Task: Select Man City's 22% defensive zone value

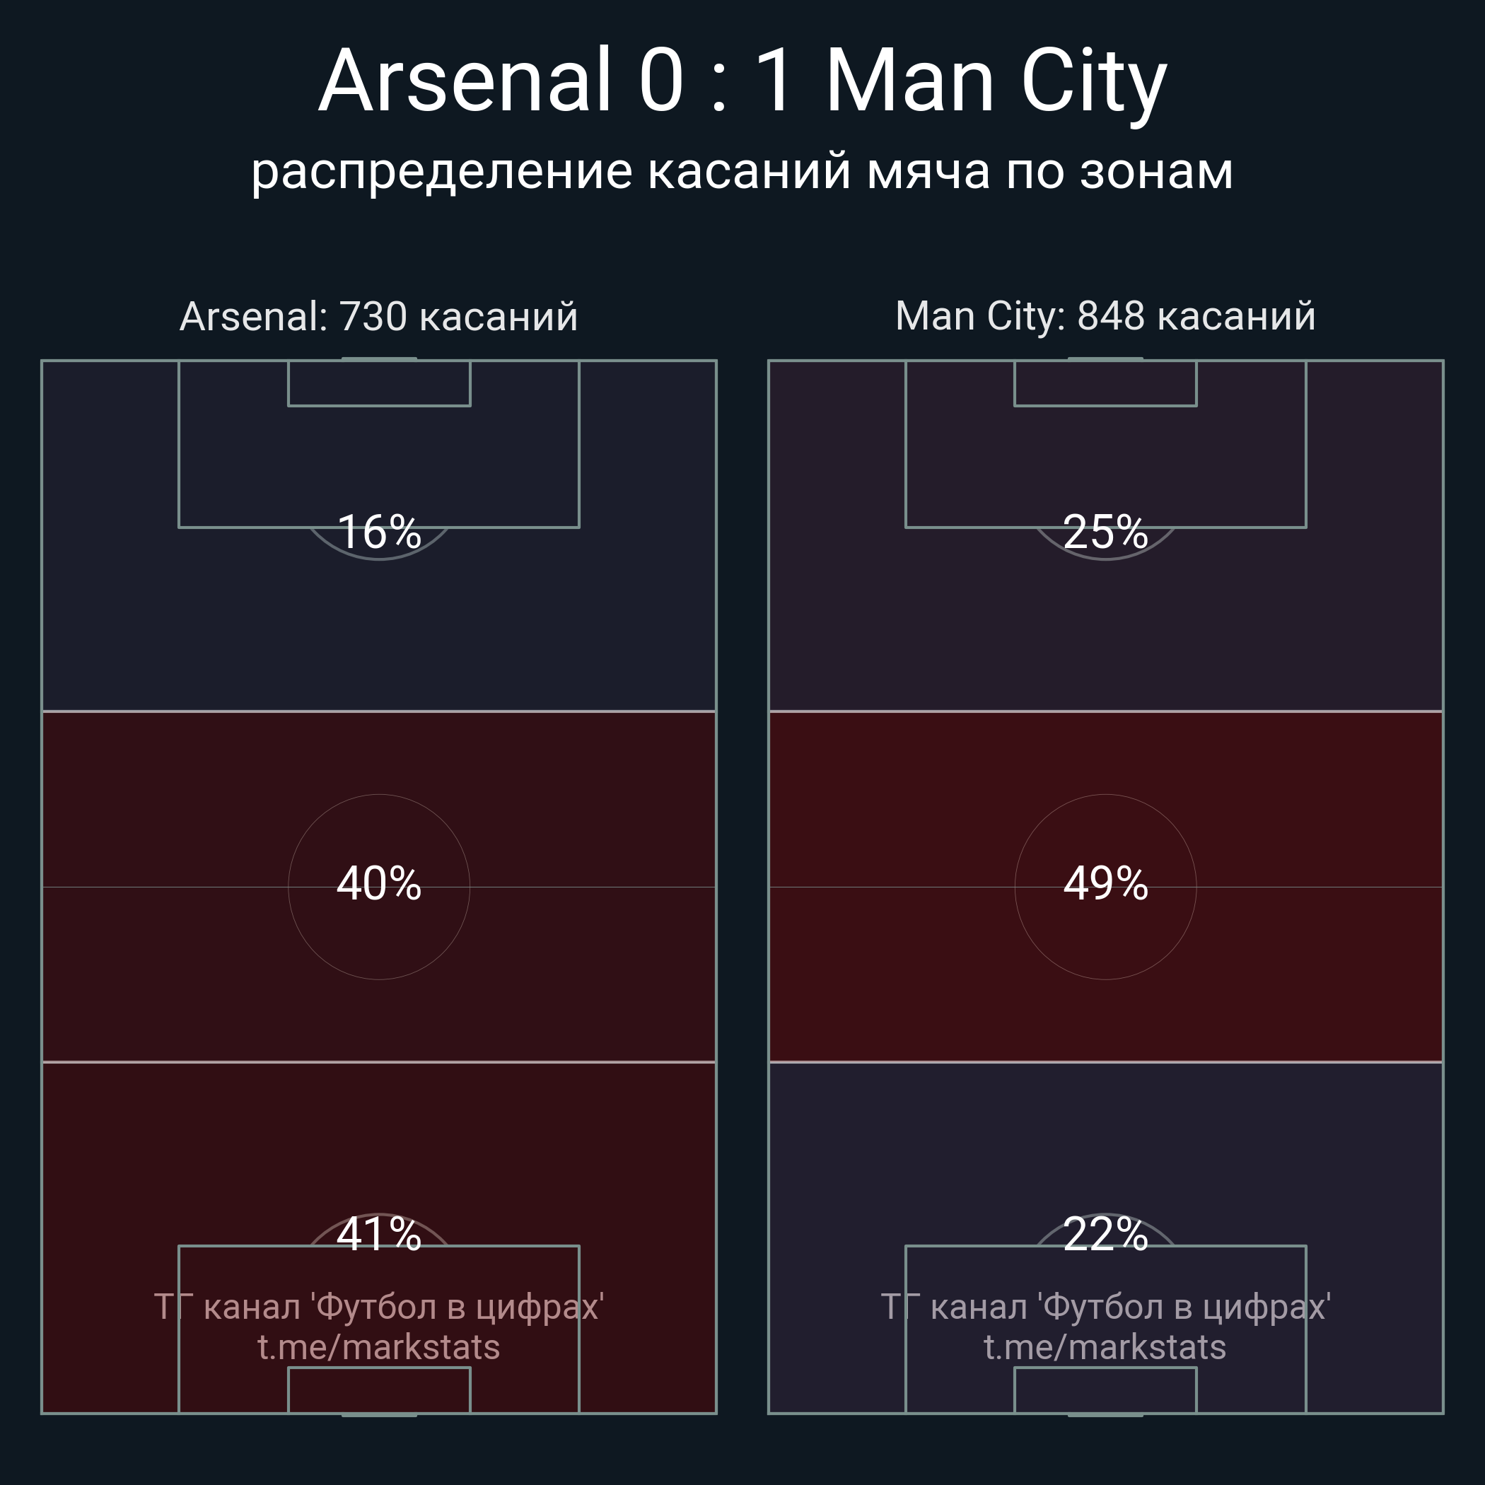Action: (1105, 1235)
